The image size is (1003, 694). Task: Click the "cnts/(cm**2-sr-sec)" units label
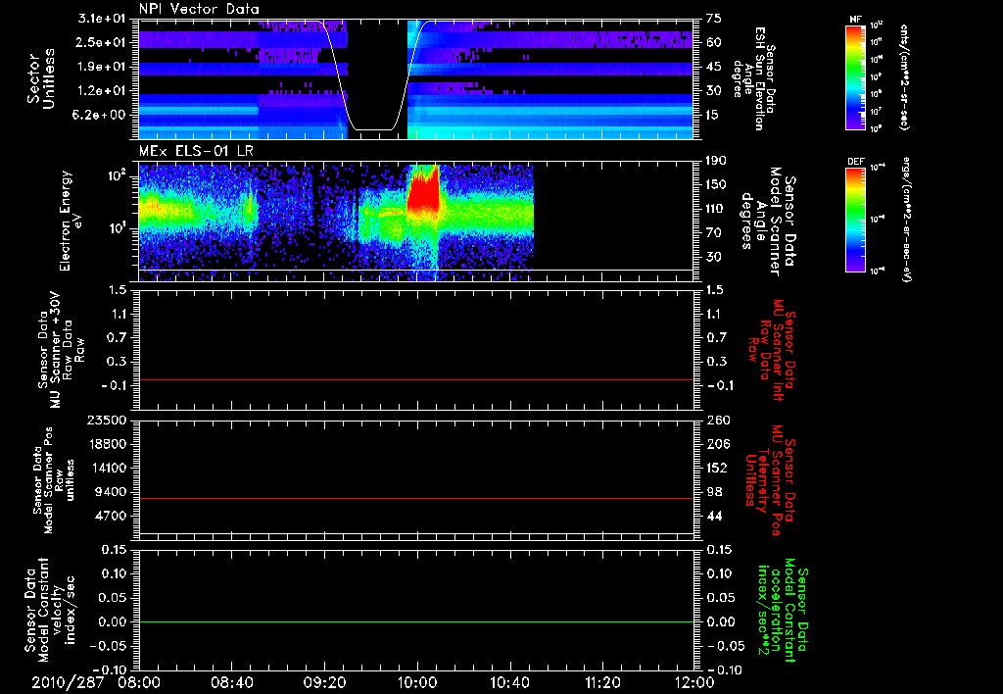(904, 76)
